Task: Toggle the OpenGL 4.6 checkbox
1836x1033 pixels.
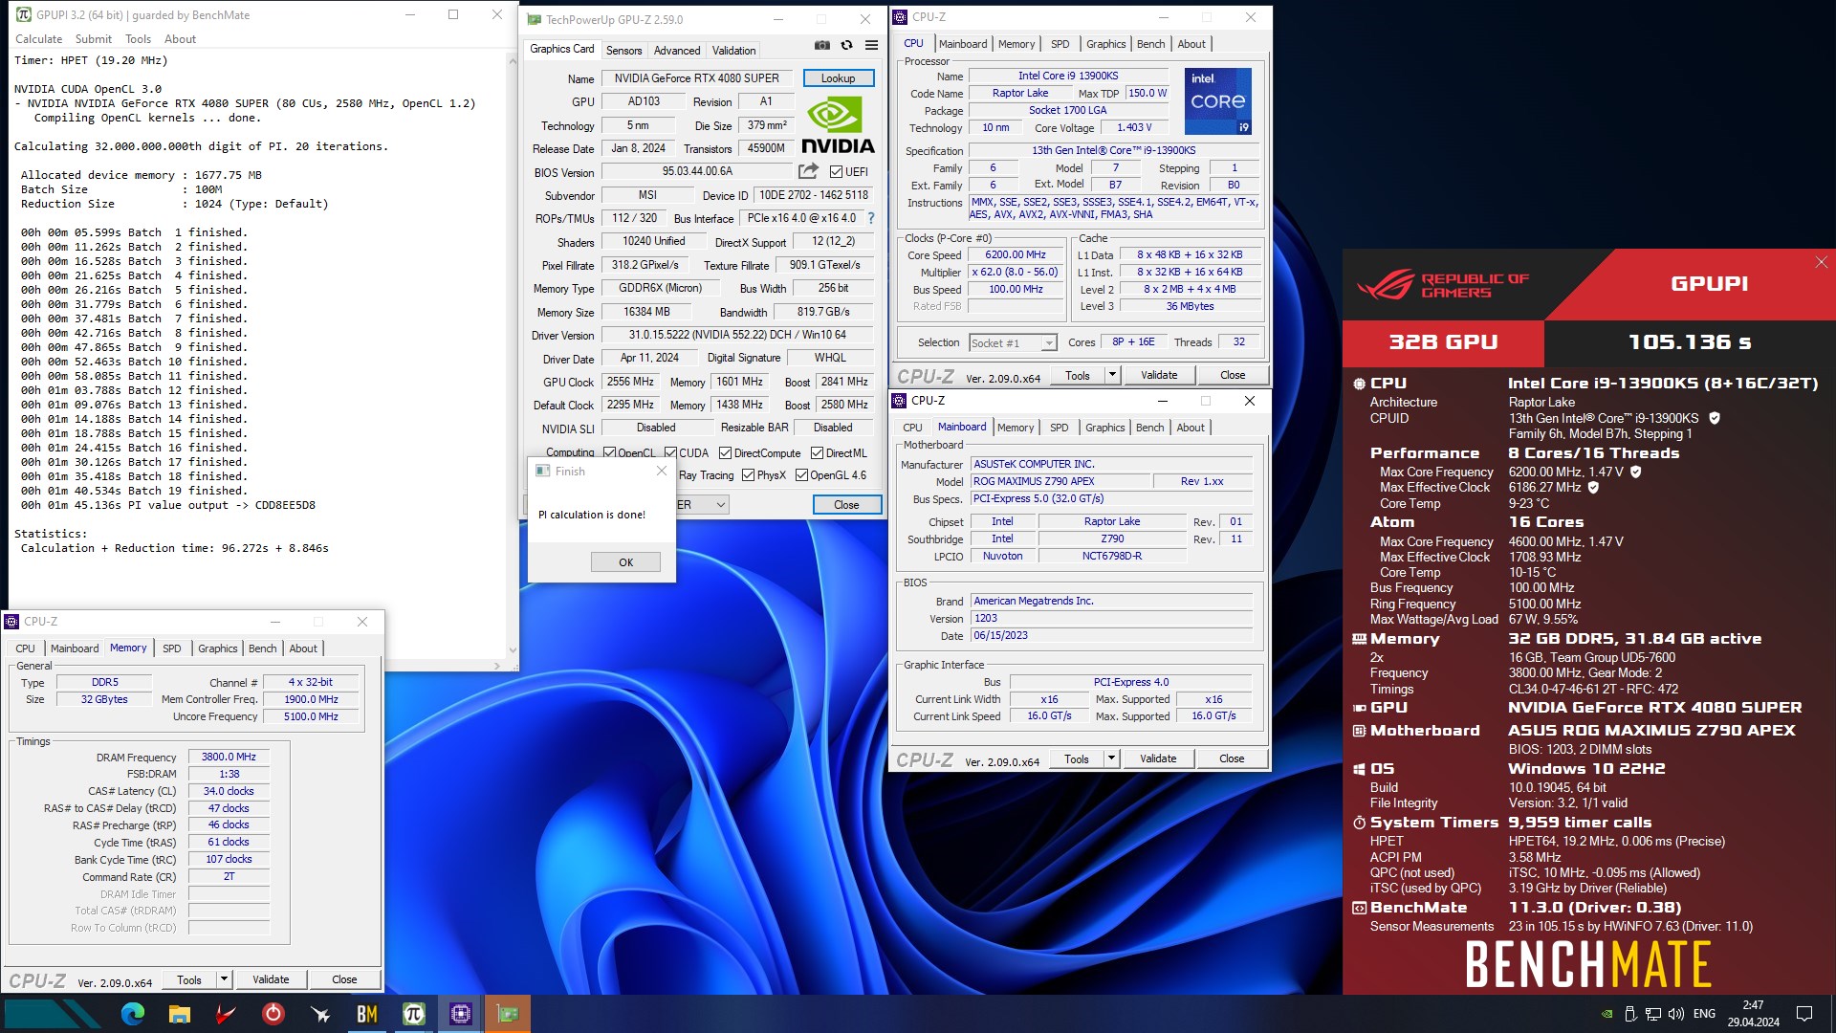Action: tap(801, 475)
